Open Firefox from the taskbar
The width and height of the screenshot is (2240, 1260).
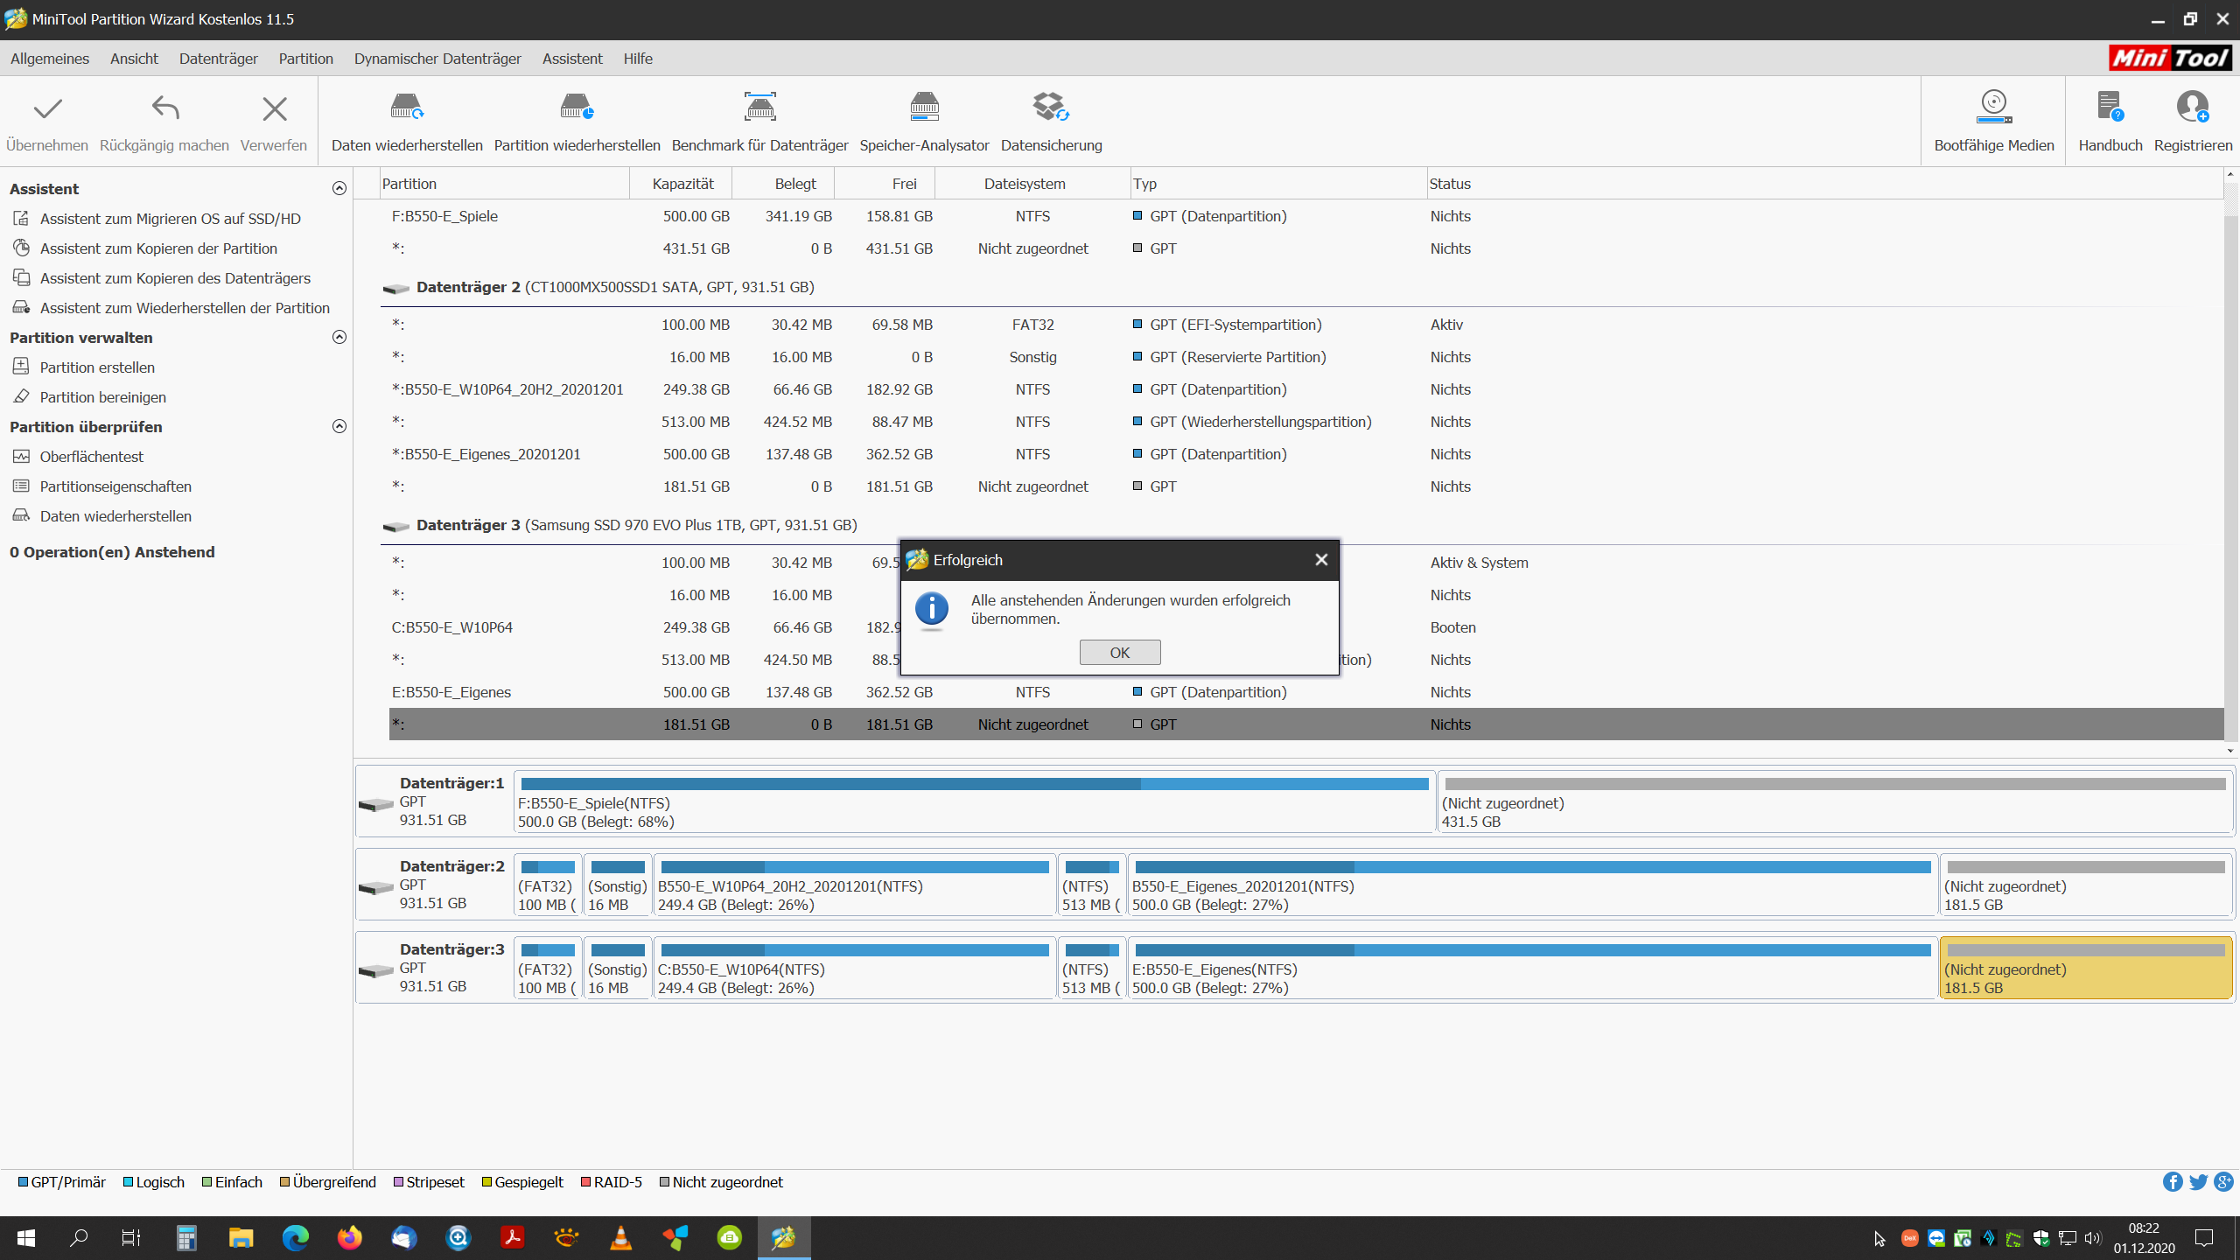coord(350,1237)
